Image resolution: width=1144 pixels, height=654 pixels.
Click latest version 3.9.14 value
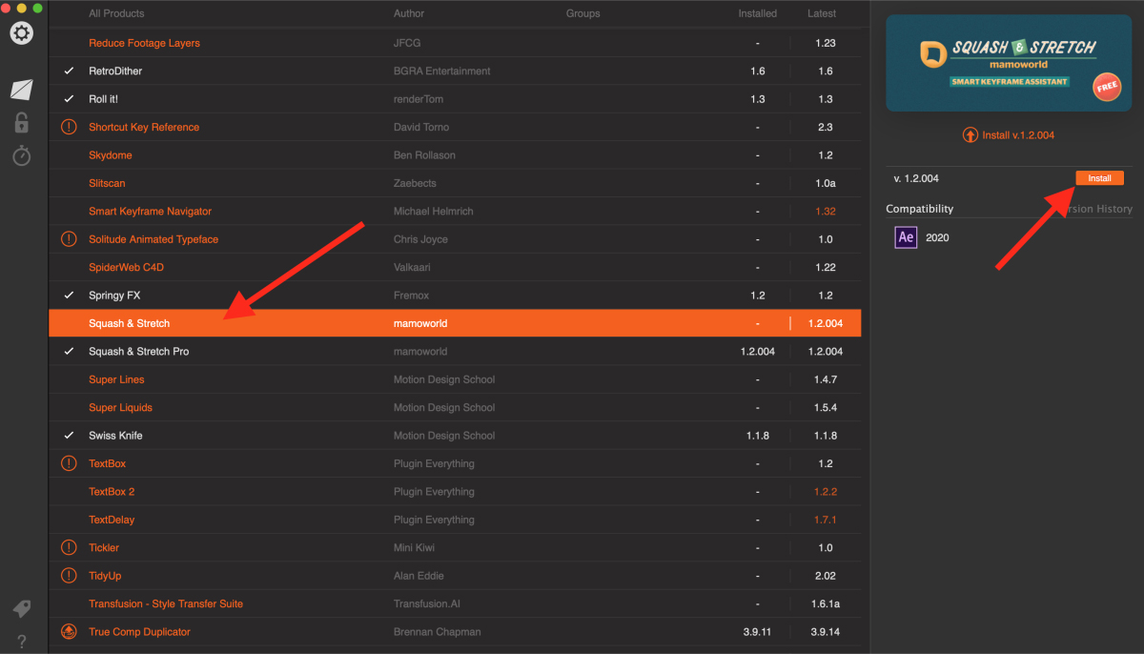click(825, 631)
